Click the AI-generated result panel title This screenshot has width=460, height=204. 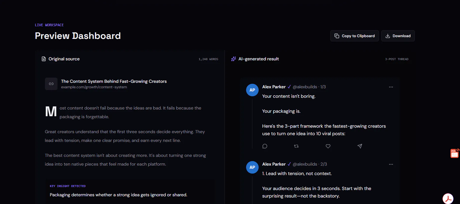[x=259, y=59]
